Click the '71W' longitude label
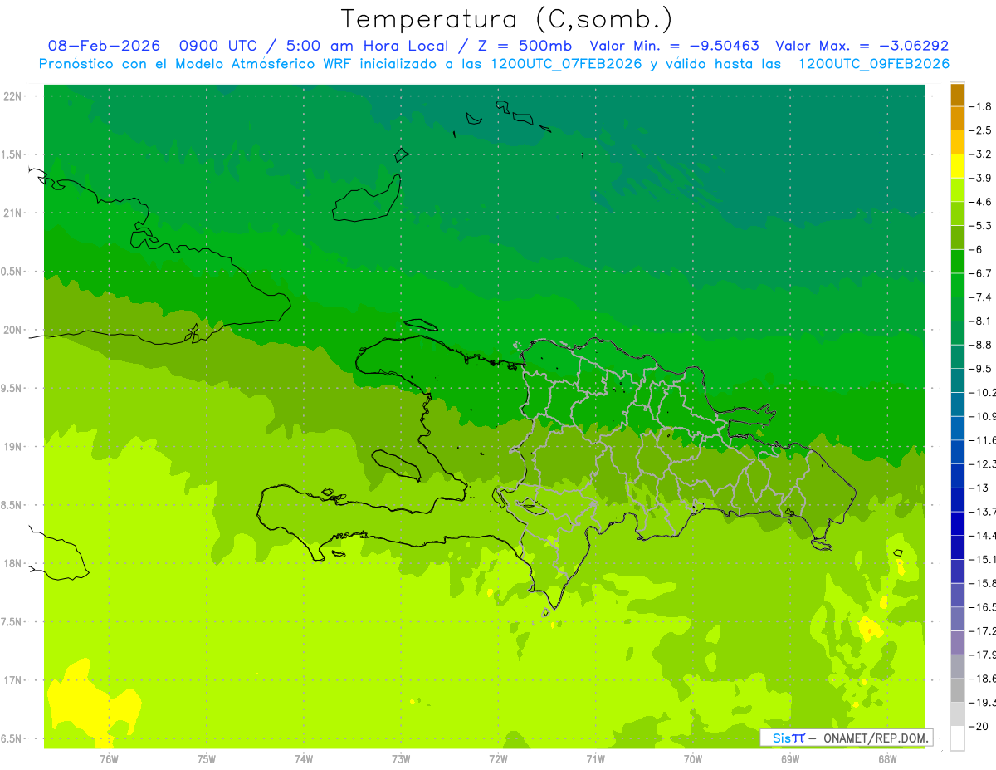 point(595,758)
